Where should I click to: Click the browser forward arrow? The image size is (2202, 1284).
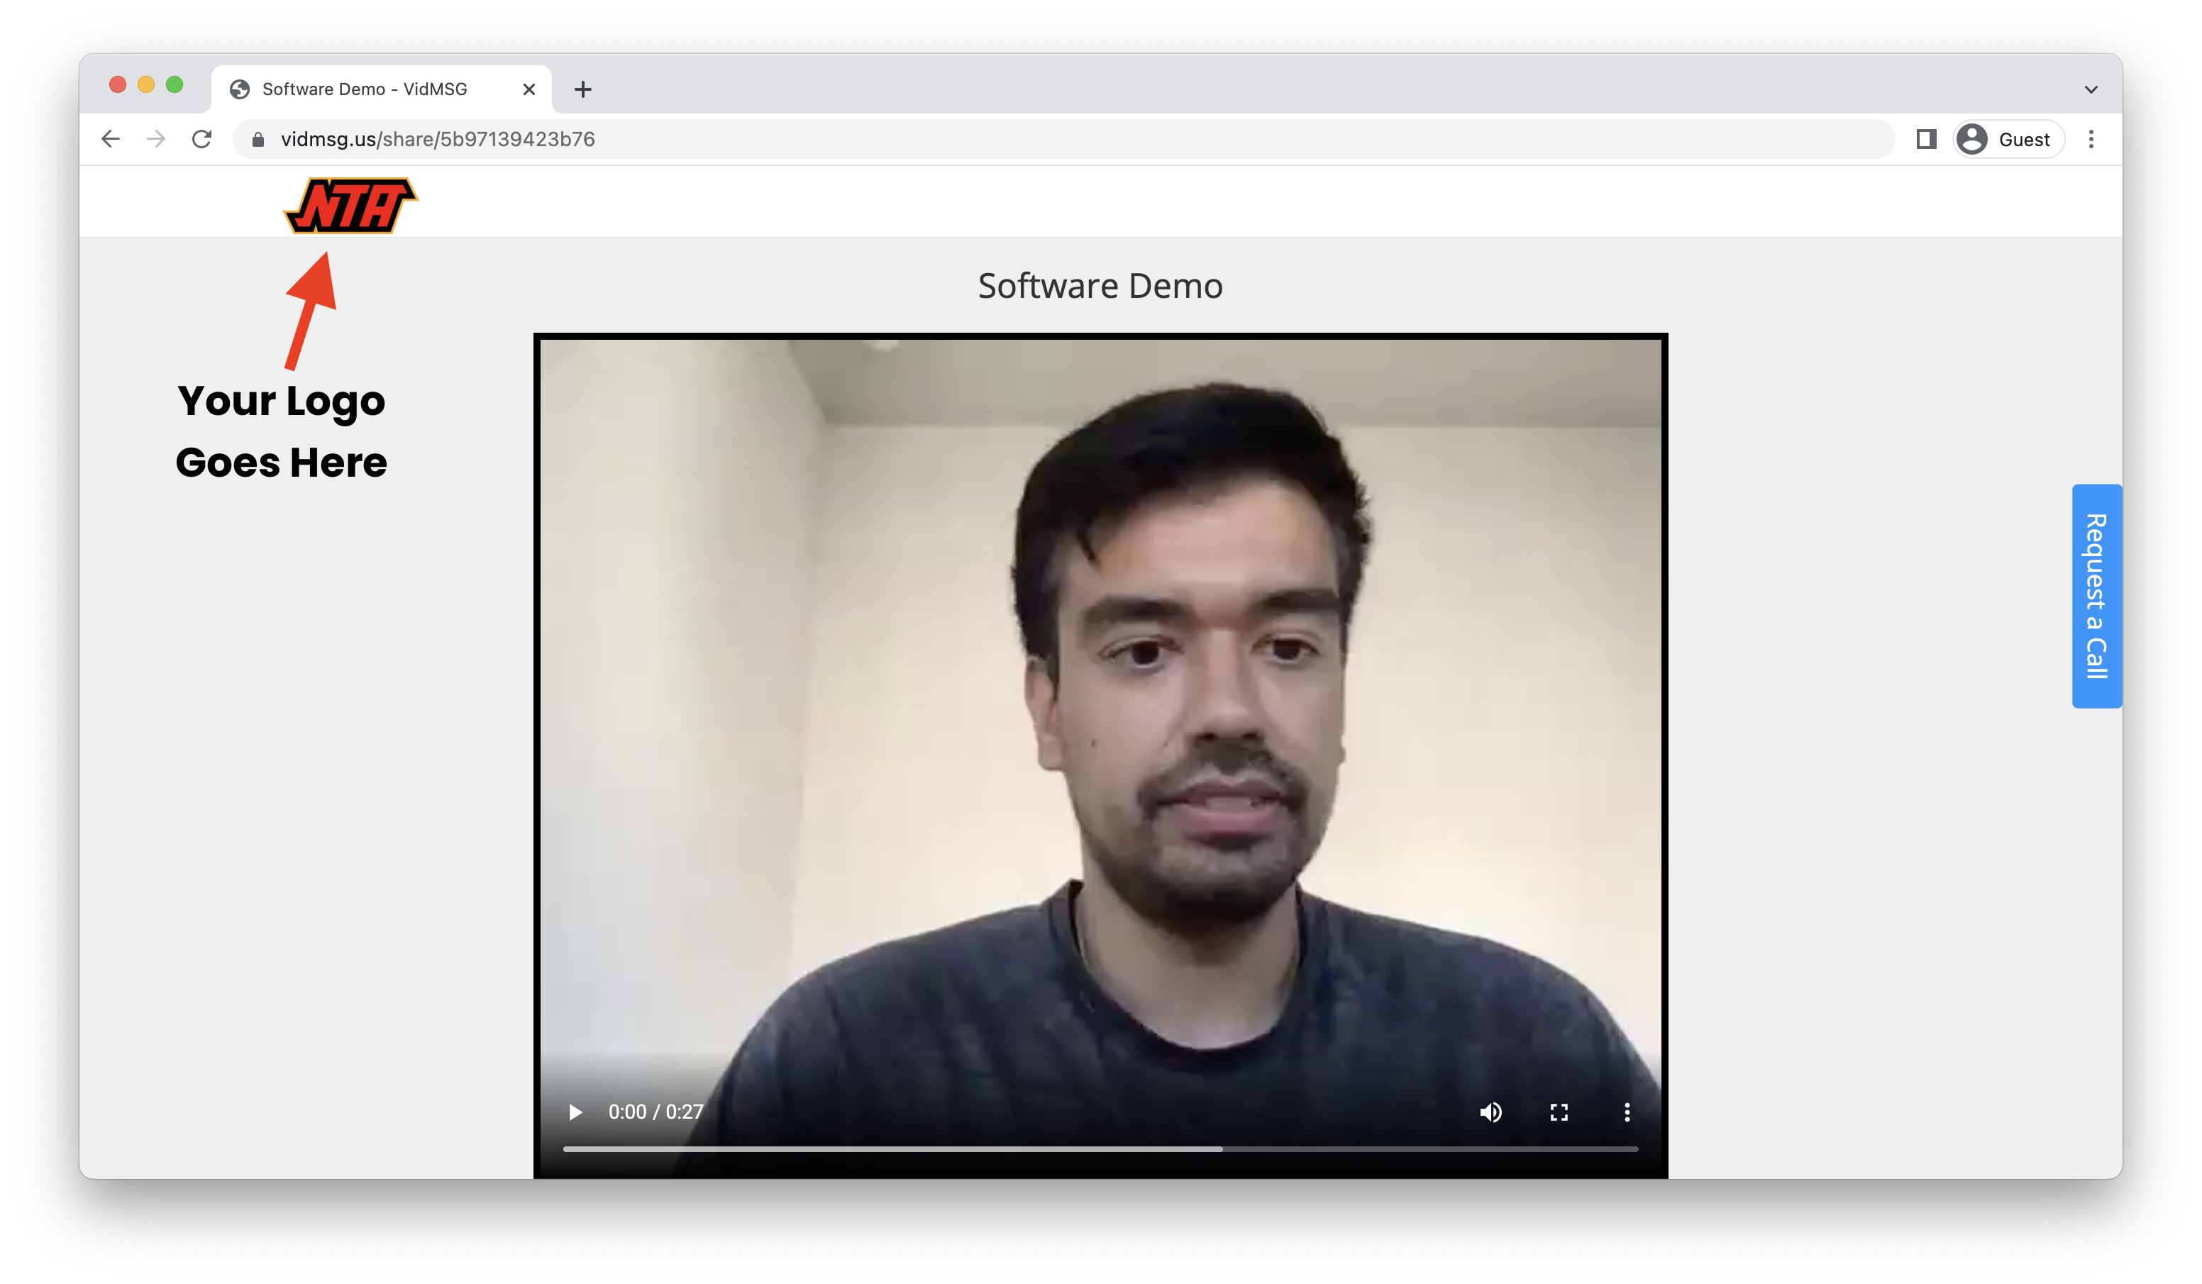(x=155, y=139)
